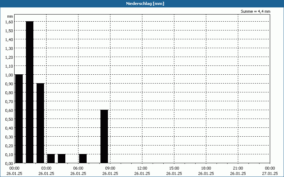Viewport: 284px width, 177px height.
Task: Click the y-axis value '0,10'
Action: tap(9, 154)
